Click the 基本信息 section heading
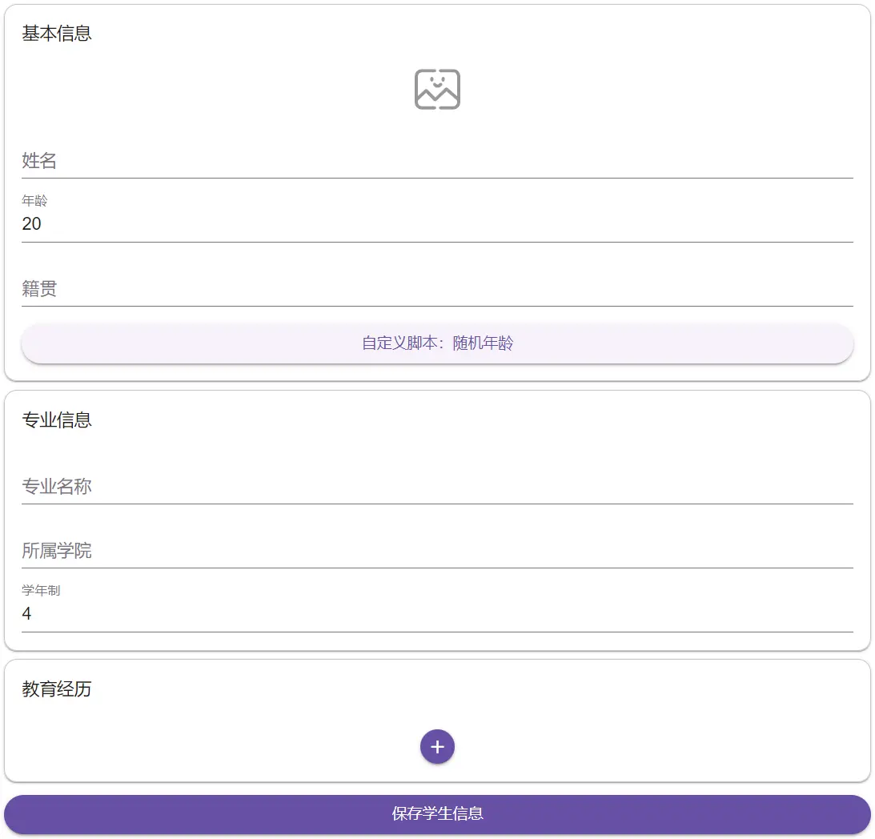Viewport: 875px width, 839px height. coord(57,34)
